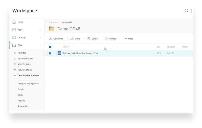Click the Favorites star icon
This screenshot has width=202, height=128.
pyautogui.click(x=15, y=53)
